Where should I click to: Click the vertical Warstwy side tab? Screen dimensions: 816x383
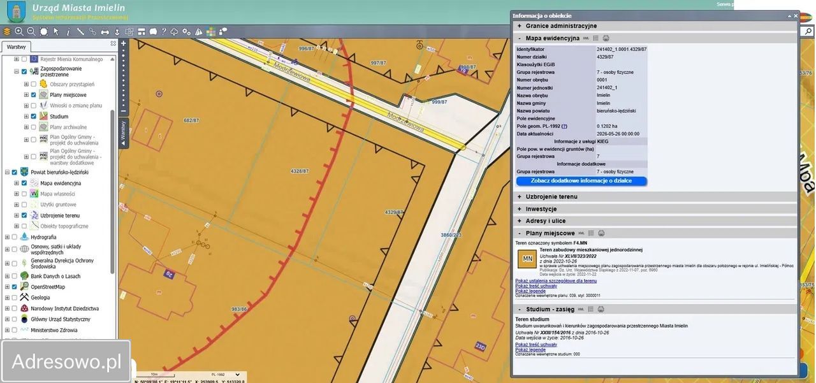pos(124,133)
